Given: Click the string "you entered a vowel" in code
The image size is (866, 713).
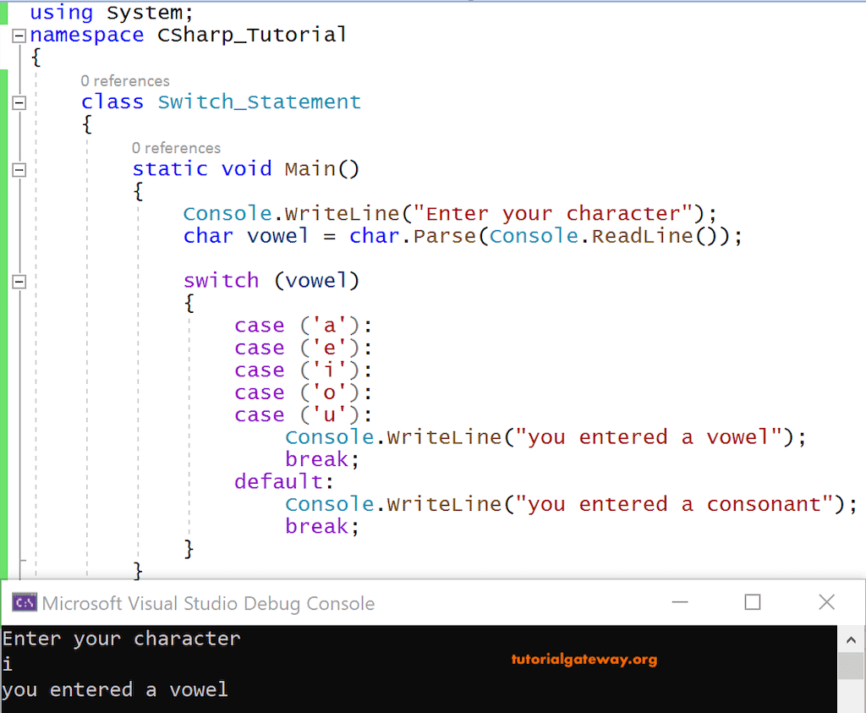Looking at the screenshot, I should tap(649, 437).
